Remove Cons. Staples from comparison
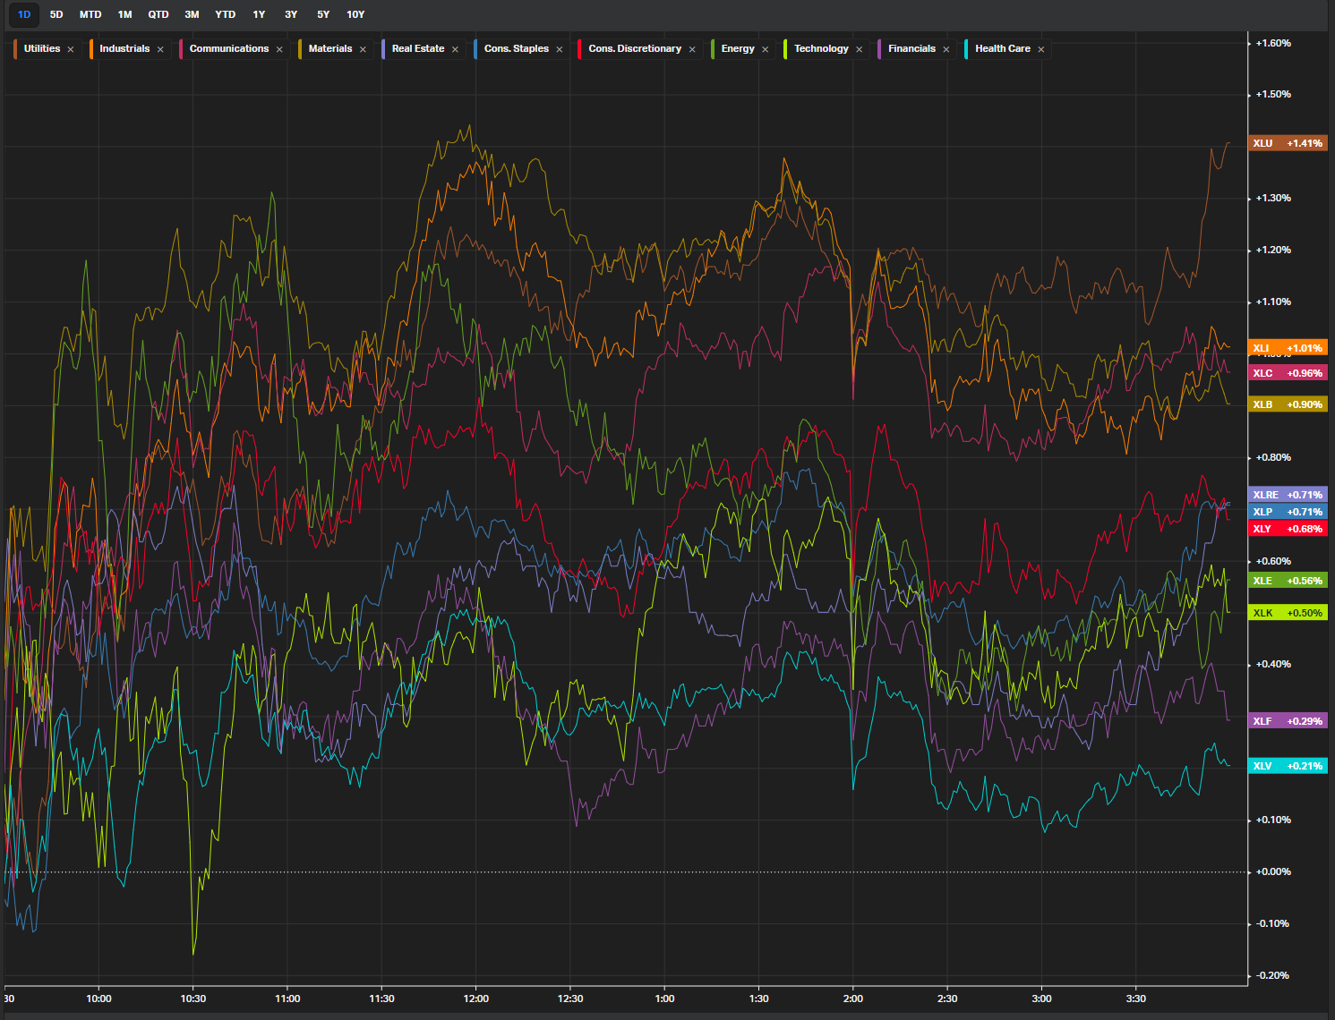 pyautogui.click(x=560, y=49)
